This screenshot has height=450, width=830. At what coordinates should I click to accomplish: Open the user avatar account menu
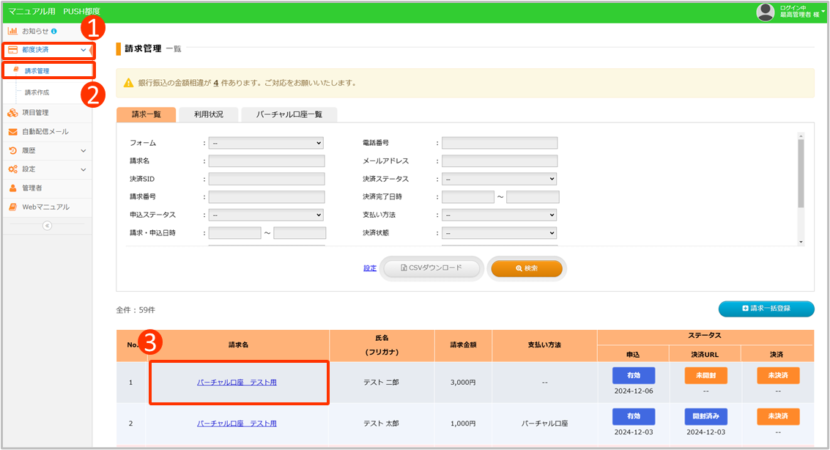tap(766, 12)
